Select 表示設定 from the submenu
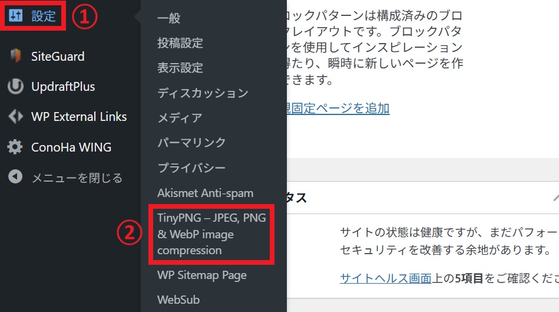 pyautogui.click(x=180, y=67)
